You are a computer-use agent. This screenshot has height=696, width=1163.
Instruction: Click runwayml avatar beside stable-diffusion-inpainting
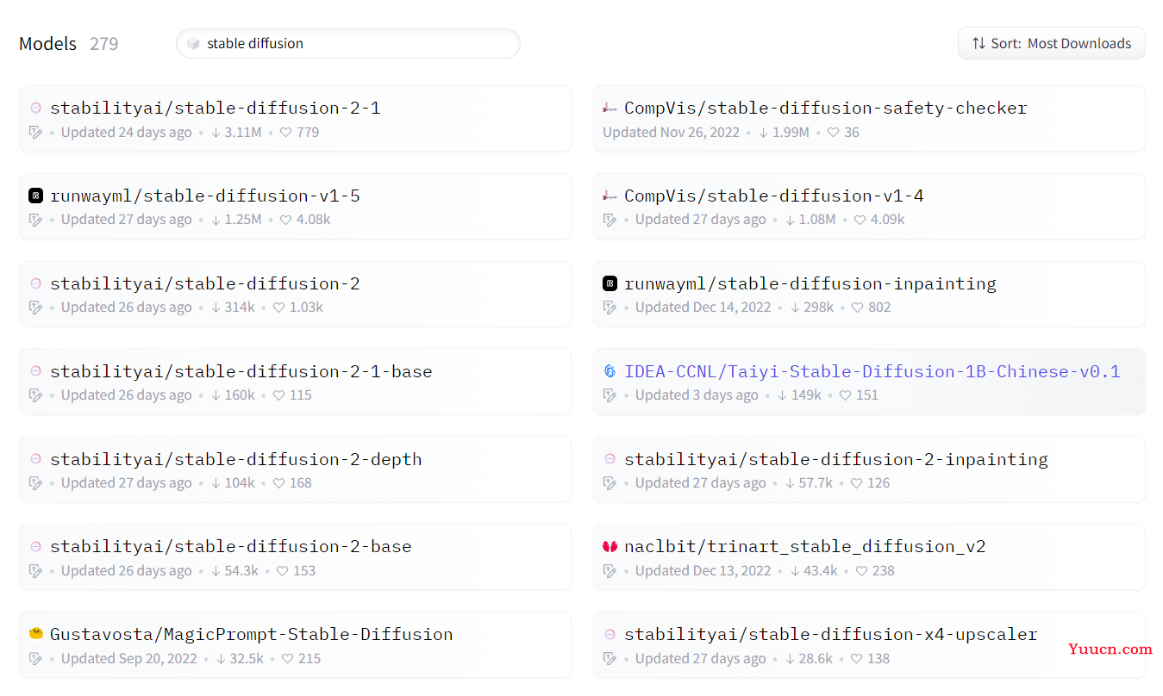[610, 283]
